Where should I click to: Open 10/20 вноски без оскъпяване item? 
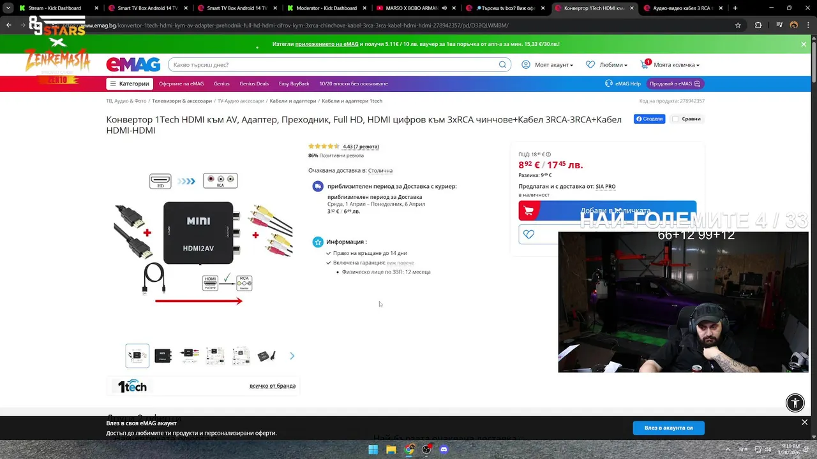354,84
